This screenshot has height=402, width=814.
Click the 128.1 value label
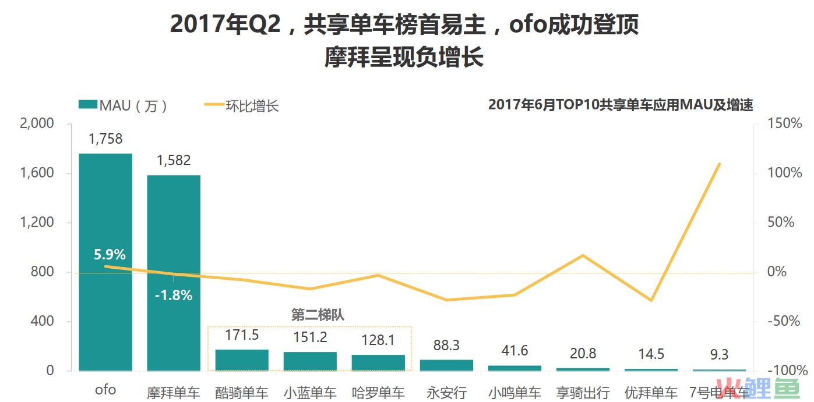(x=378, y=340)
